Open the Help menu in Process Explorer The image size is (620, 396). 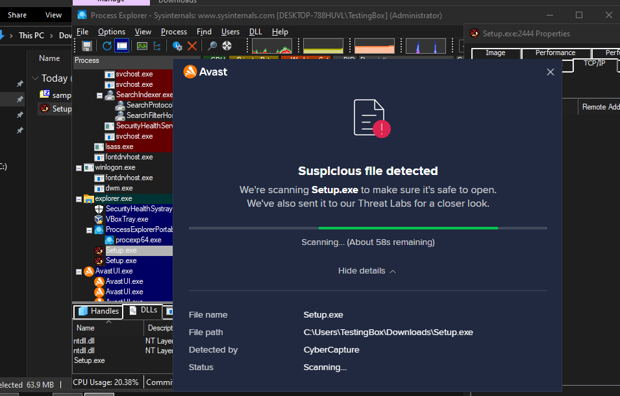click(x=280, y=32)
